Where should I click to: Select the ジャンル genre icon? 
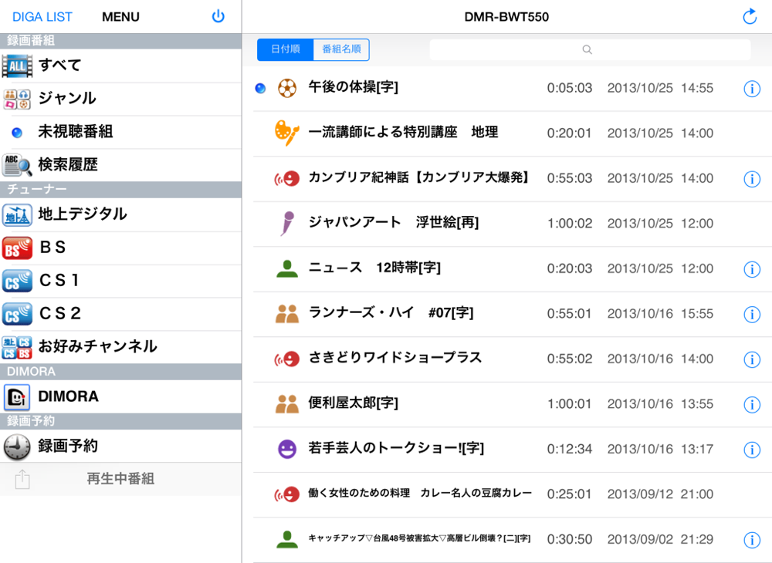point(17,99)
